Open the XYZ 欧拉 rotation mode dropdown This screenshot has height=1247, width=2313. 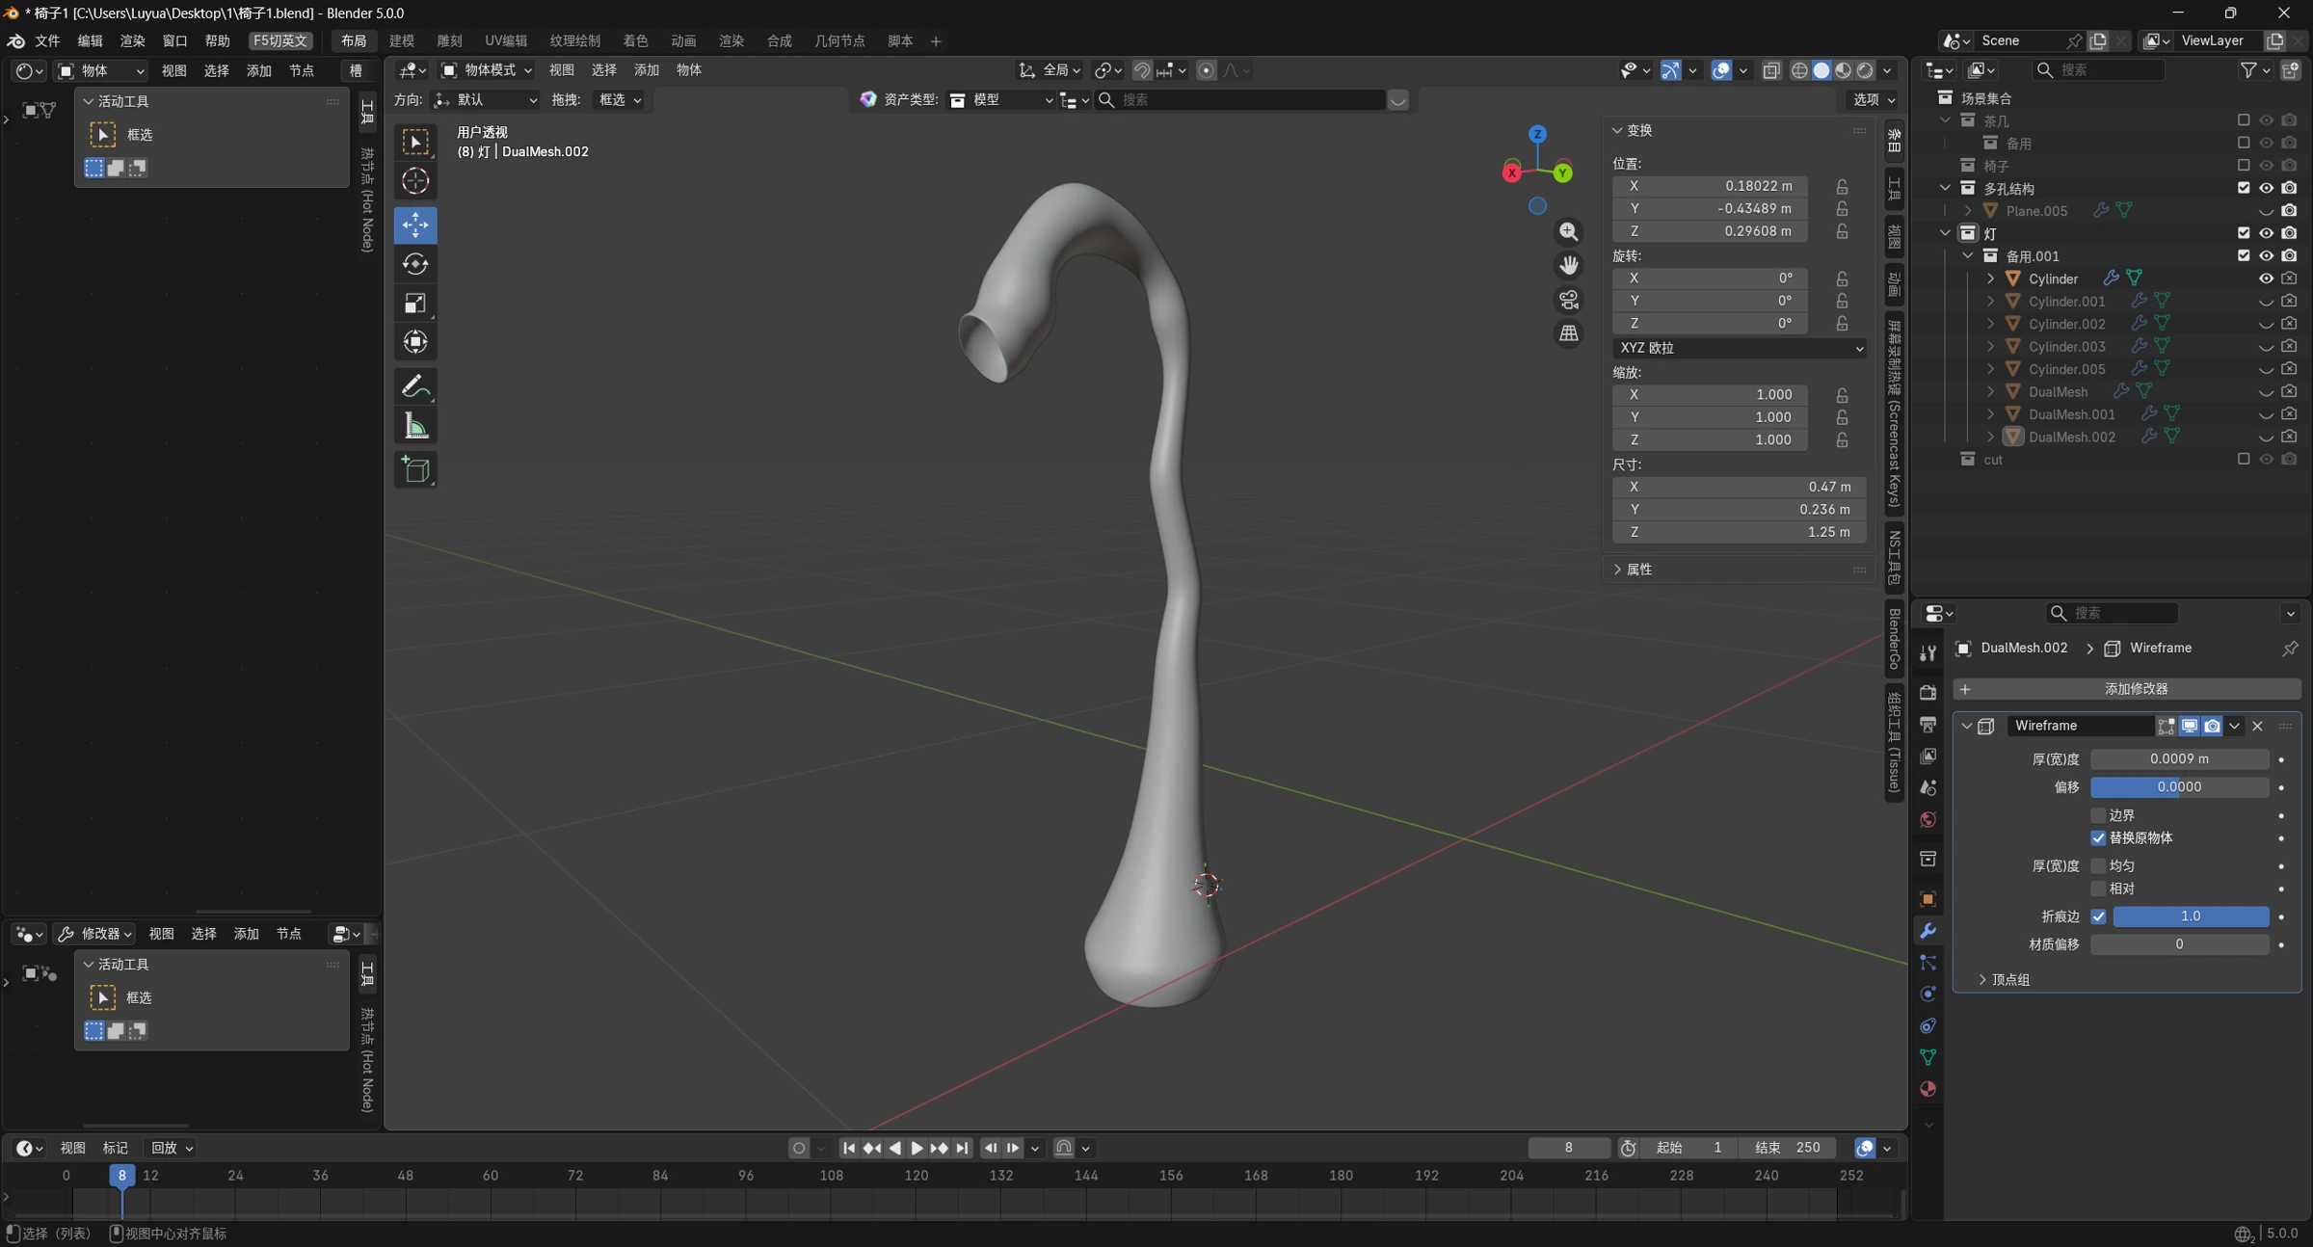tap(1740, 348)
